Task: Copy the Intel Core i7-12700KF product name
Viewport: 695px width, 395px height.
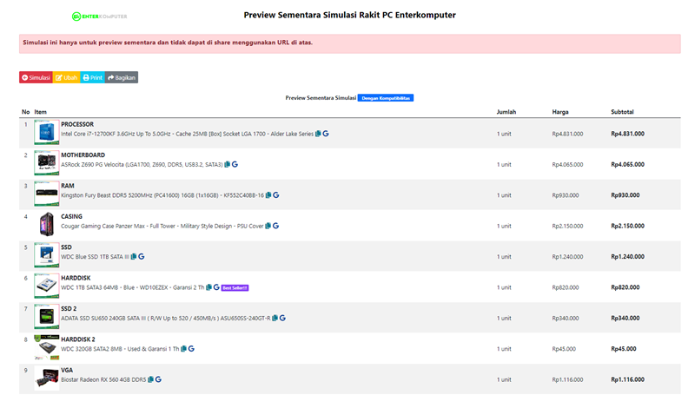Action: pos(318,134)
